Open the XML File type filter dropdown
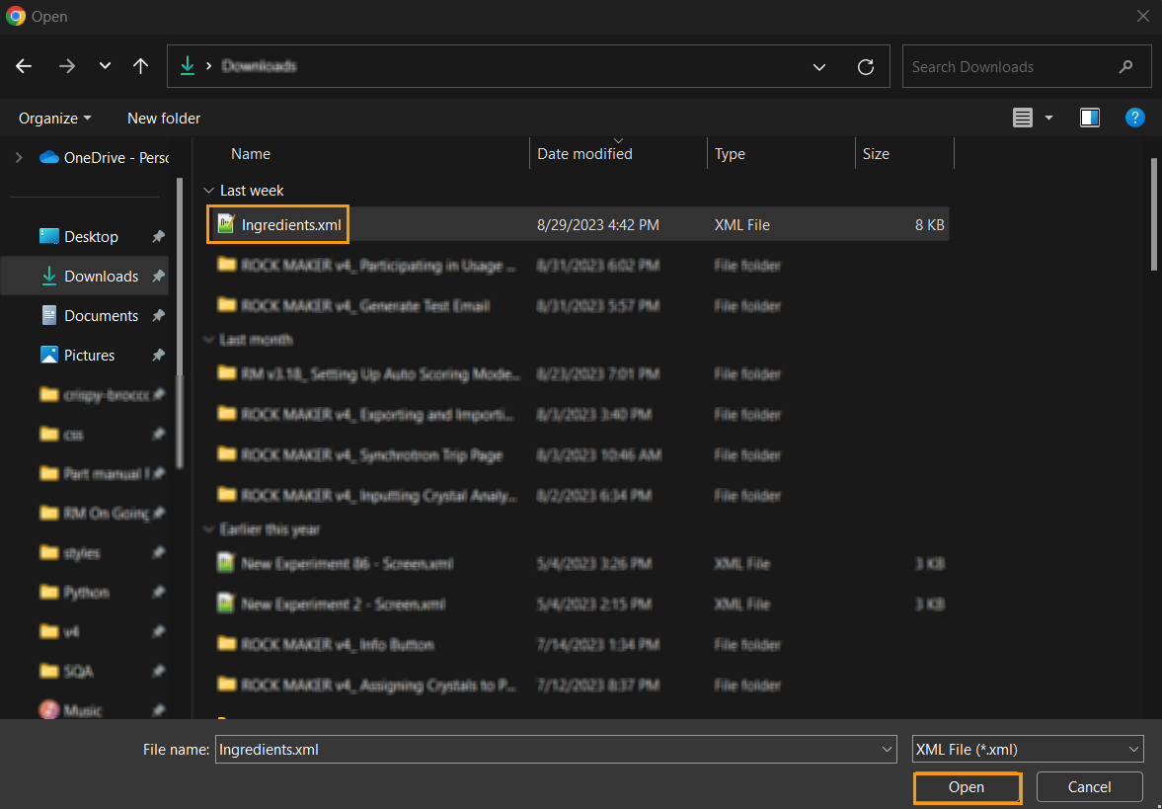 click(1028, 750)
